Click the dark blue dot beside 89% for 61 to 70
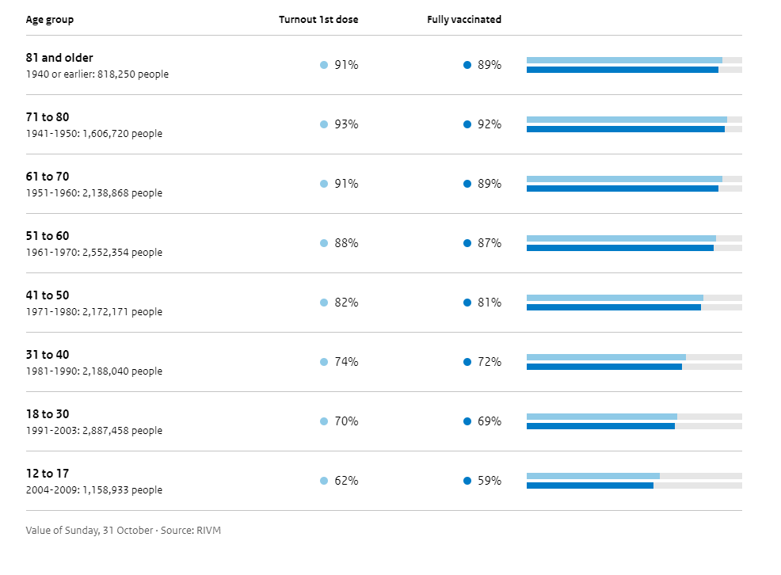 point(467,184)
